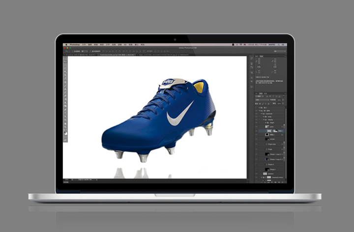Screen dimensions: 354x232
Task: Open the layer opacity slider dropdown
Action: (283, 99)
